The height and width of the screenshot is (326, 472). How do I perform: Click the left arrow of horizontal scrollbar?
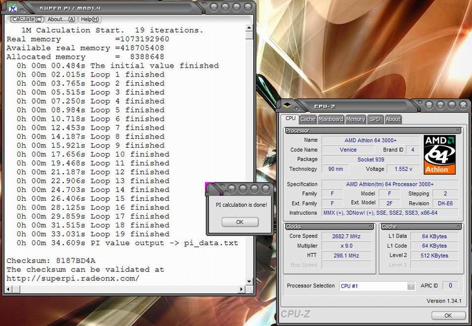click(x=8, y=289)
